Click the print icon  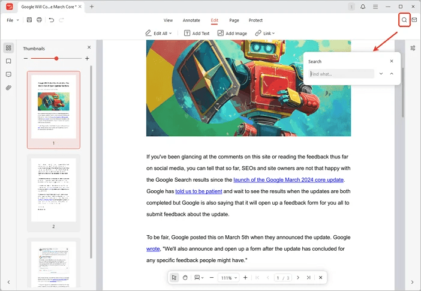pos(39,20)
